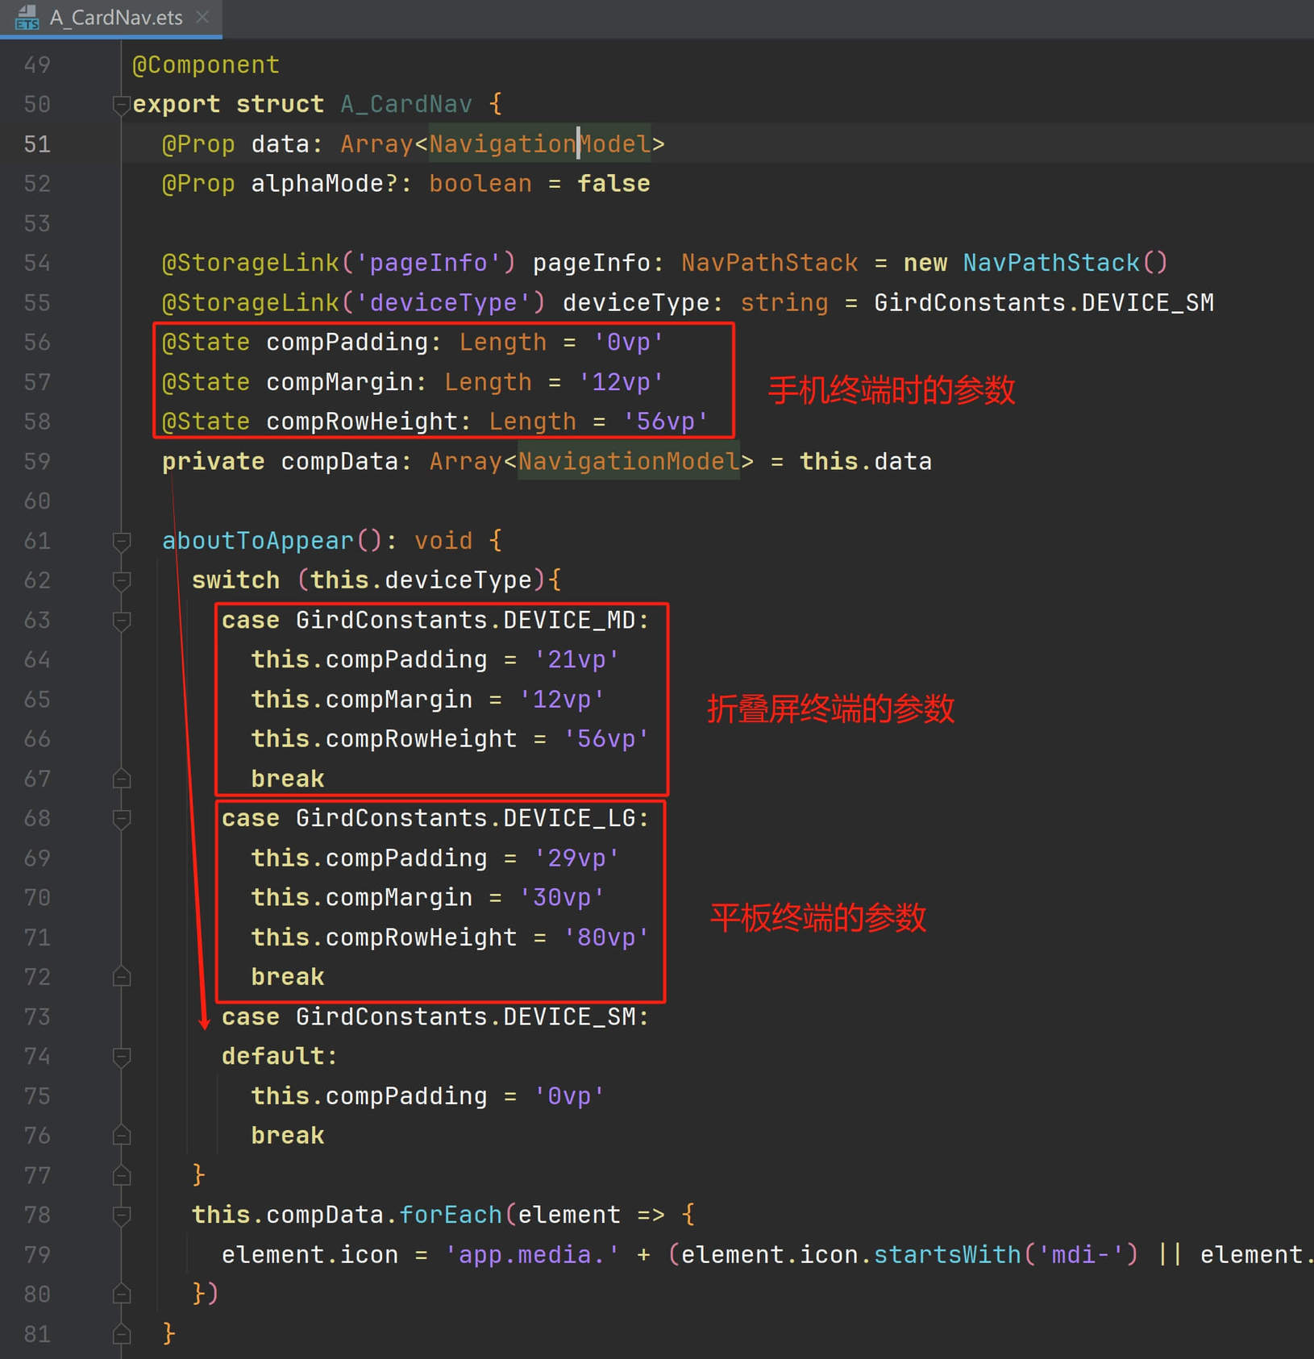Select the A_CardNav.ets file tab

click(x=111, y=18)
